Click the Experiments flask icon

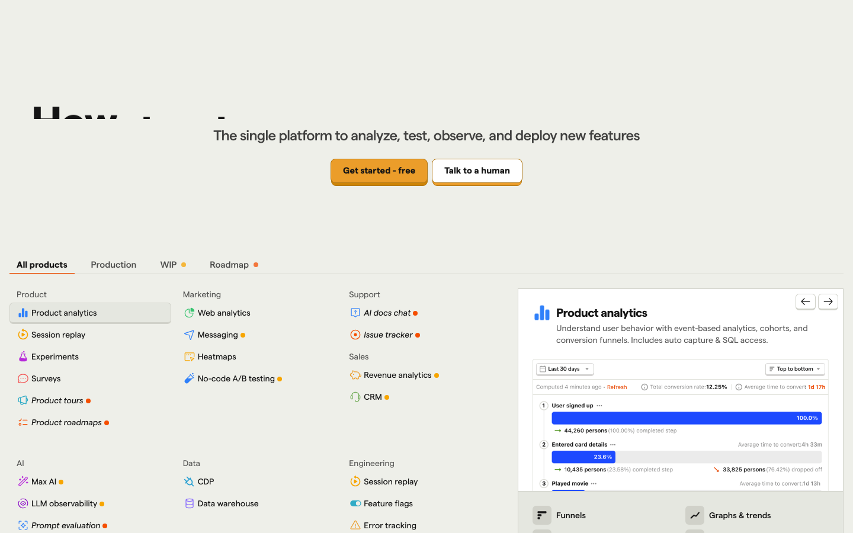point(23,357)
